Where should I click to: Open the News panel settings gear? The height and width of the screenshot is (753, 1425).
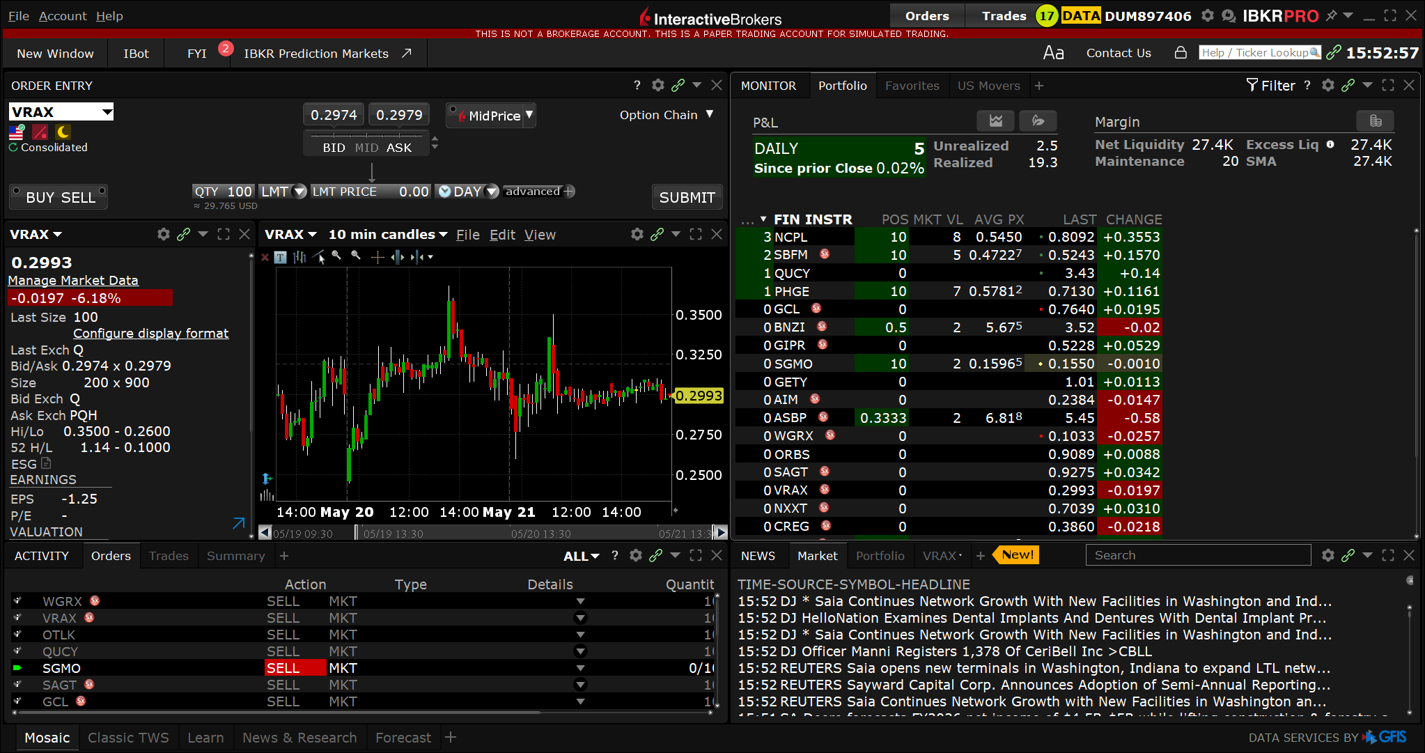click(1328, 555)
